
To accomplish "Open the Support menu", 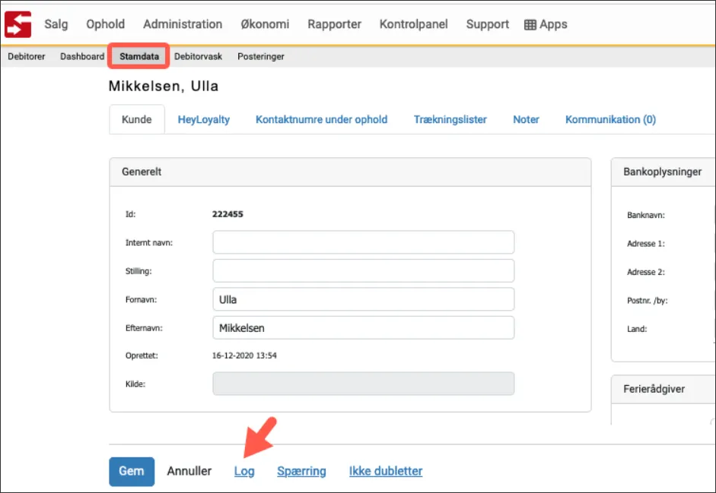I will point(487,24).
